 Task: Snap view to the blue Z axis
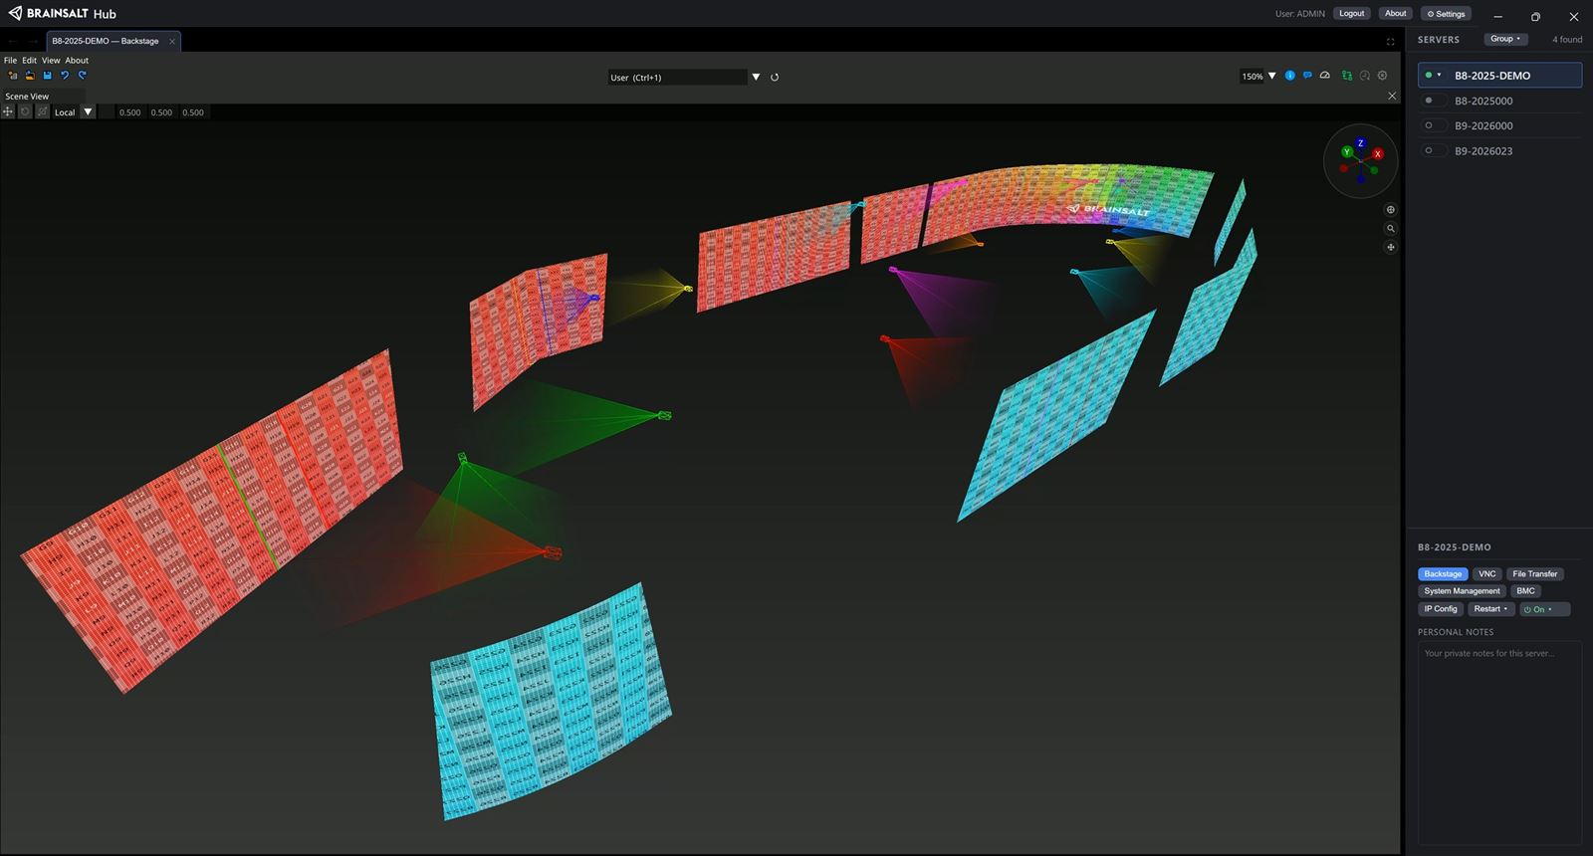(x=1361, y=143)
